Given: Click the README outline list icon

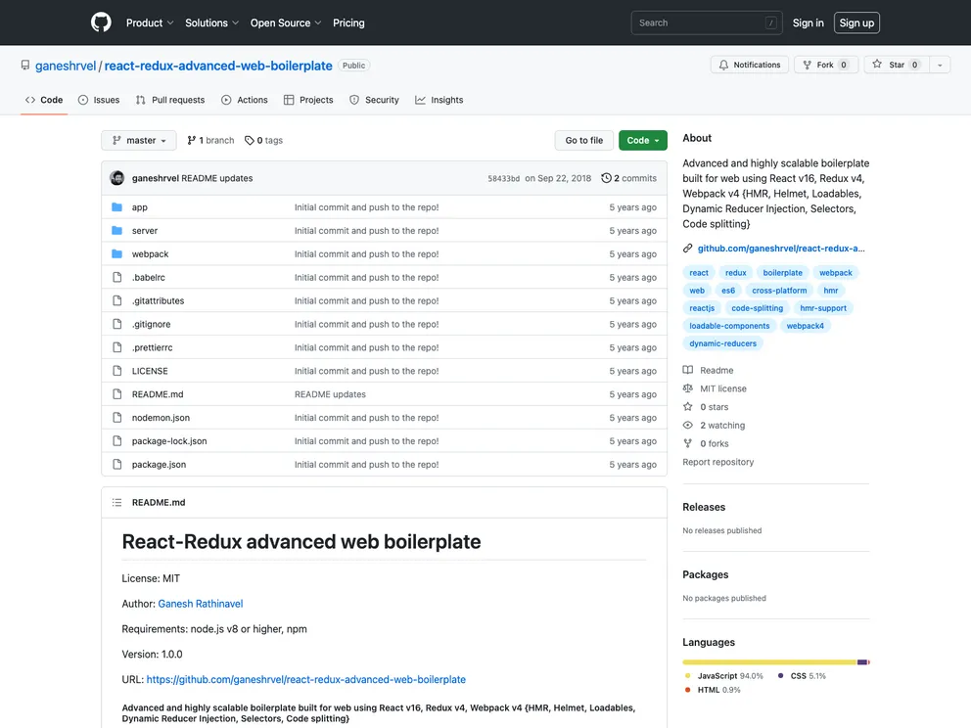Looking at the screenshot, I should [117, 503].
